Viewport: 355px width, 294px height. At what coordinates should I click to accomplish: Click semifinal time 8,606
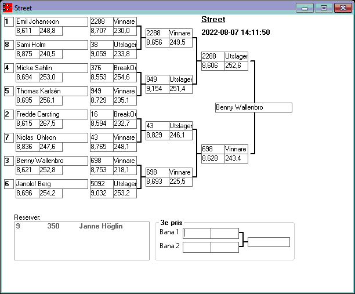(213, 66)
